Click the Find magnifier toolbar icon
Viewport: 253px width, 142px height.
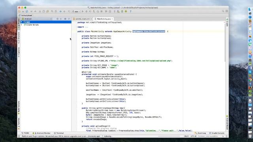pyautogui.click(x=52, y=11)
